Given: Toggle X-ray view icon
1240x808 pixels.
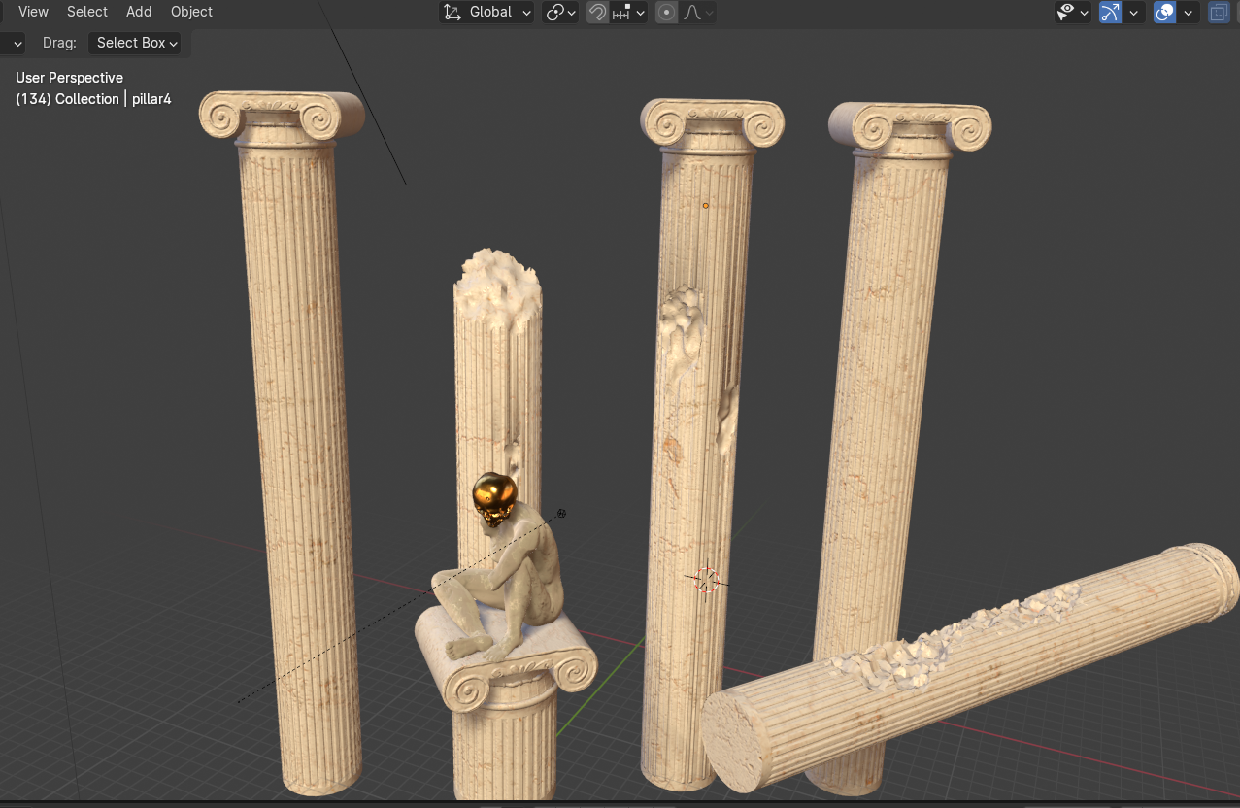Looking at the screenshot, I should [x=1218, y=13].
